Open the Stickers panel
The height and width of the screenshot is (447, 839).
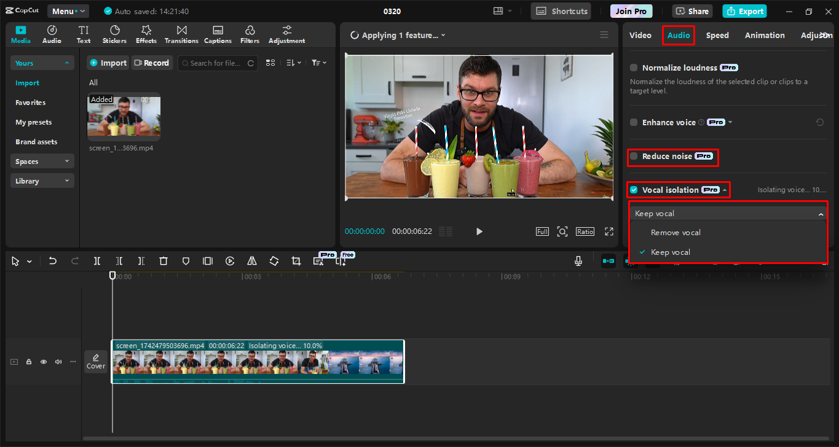[x=114, y=34]
